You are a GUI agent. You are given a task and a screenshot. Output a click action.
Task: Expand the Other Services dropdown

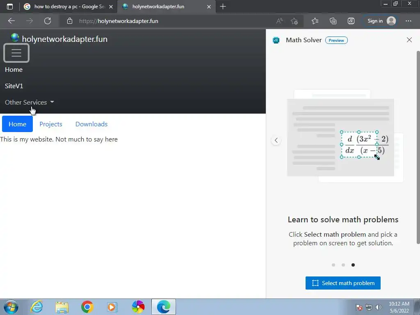click(x=30, y=102)
